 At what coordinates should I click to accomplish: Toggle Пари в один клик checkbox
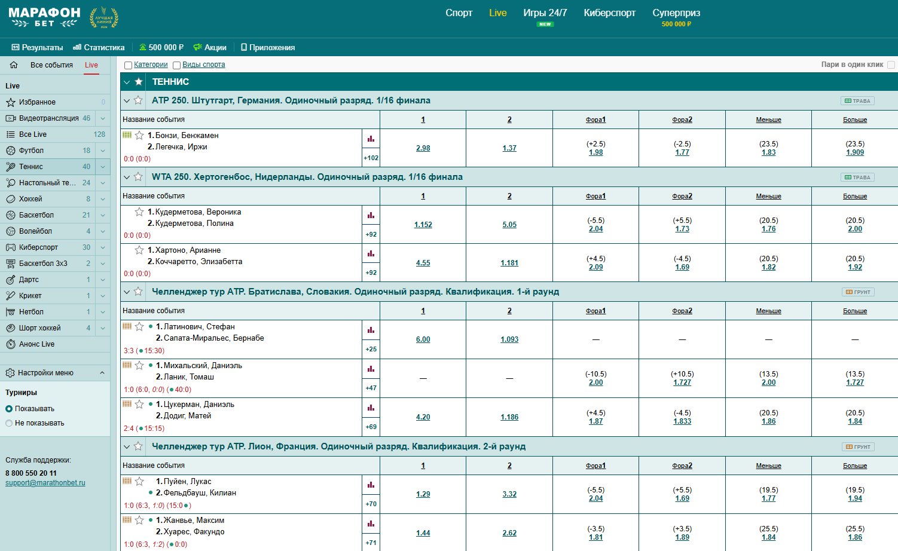pos(891,65)
